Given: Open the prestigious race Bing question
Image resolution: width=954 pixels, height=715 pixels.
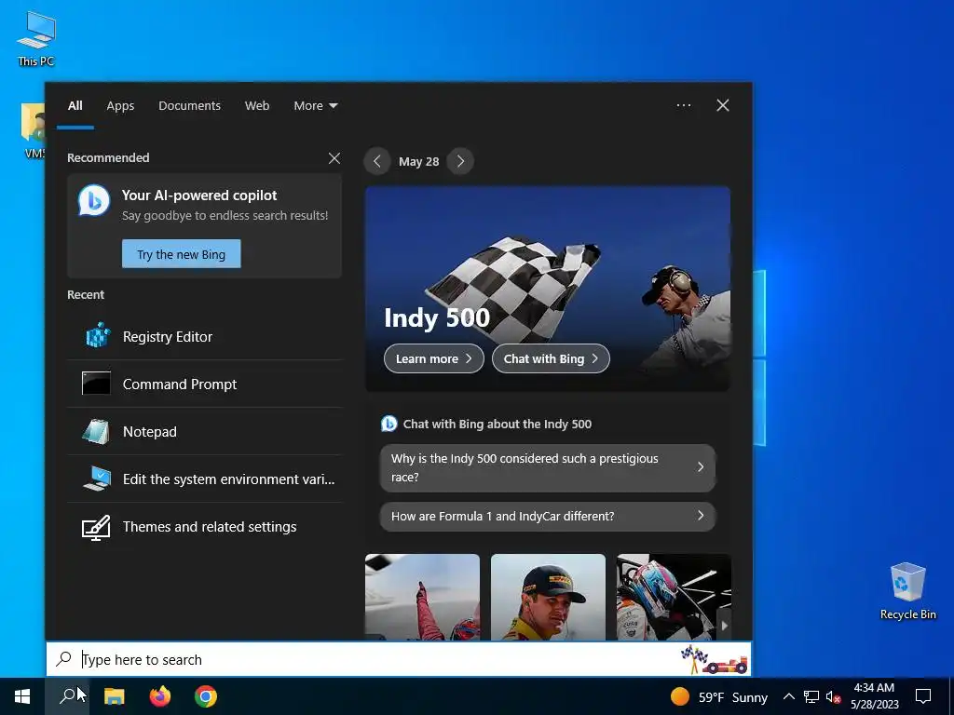Looking at the screenshot, I should [x=548, y=467].
